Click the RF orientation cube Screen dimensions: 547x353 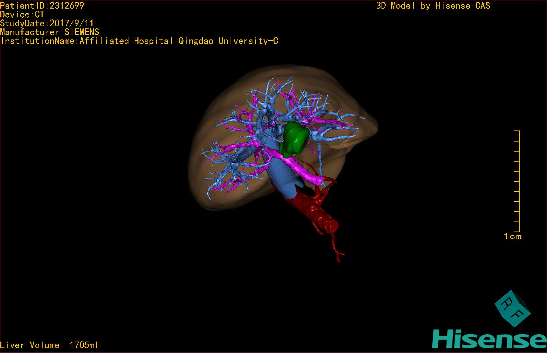(x=512, y=309)
